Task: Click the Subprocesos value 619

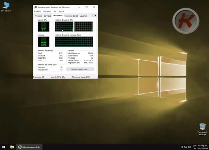Action: [91, 56]
